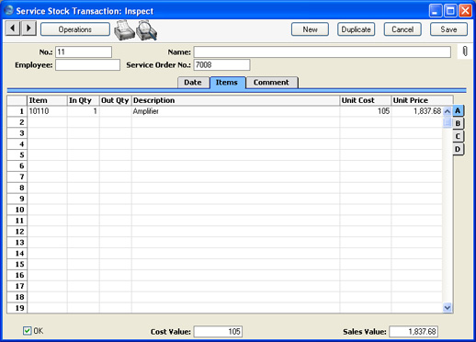Open the Comment tab

(x=271, y=83)
